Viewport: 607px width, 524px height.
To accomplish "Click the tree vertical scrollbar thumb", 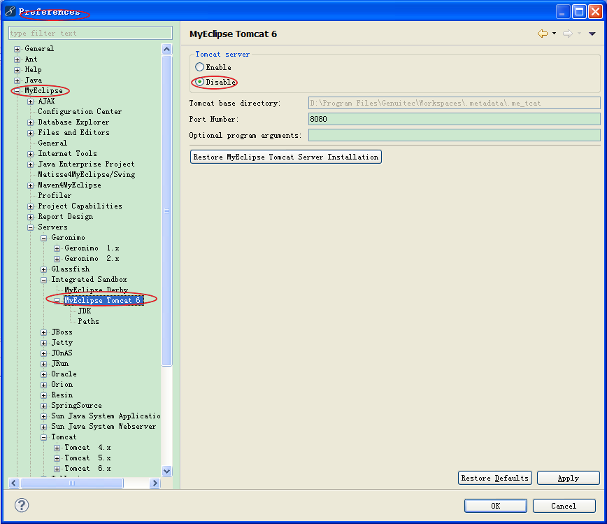I will point(167,211).
